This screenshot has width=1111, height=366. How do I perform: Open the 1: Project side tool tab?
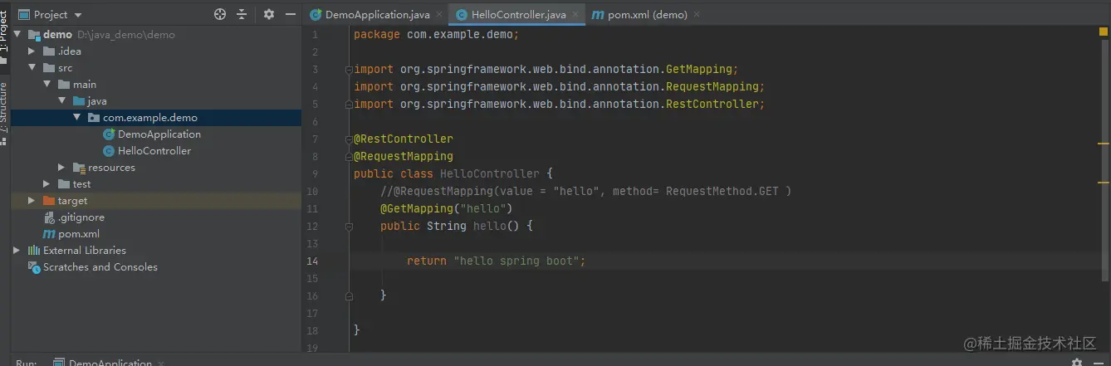(x=5, y=36)
